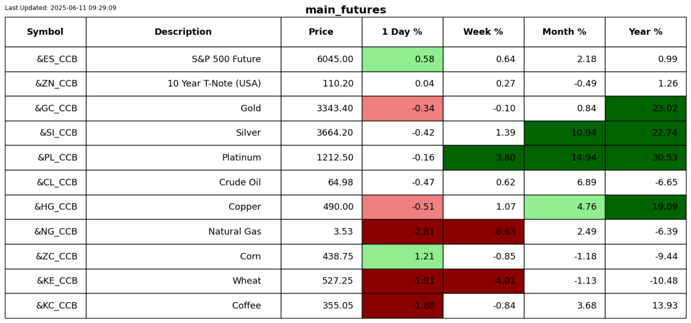Click the Price column header
The image size is (691, 323).
click(321, 32)
